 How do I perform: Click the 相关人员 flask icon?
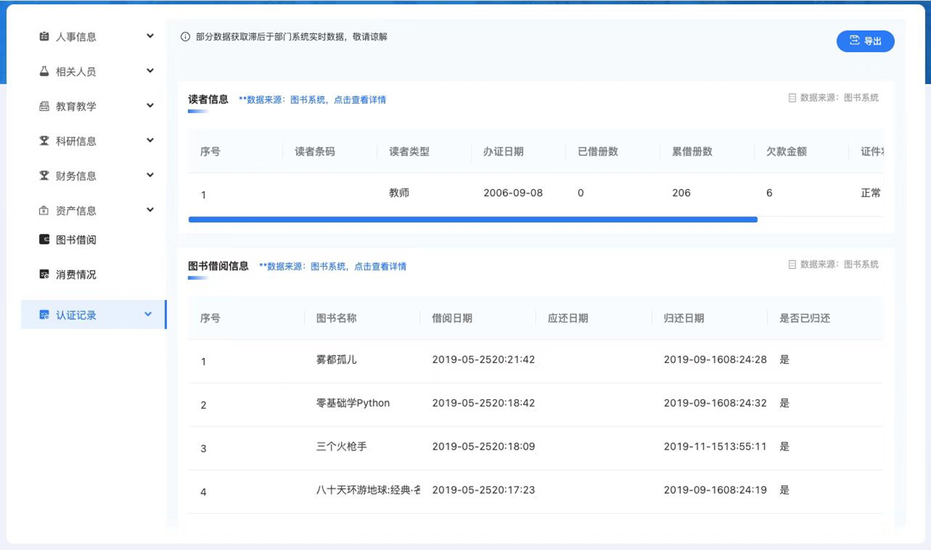(44, 71)
